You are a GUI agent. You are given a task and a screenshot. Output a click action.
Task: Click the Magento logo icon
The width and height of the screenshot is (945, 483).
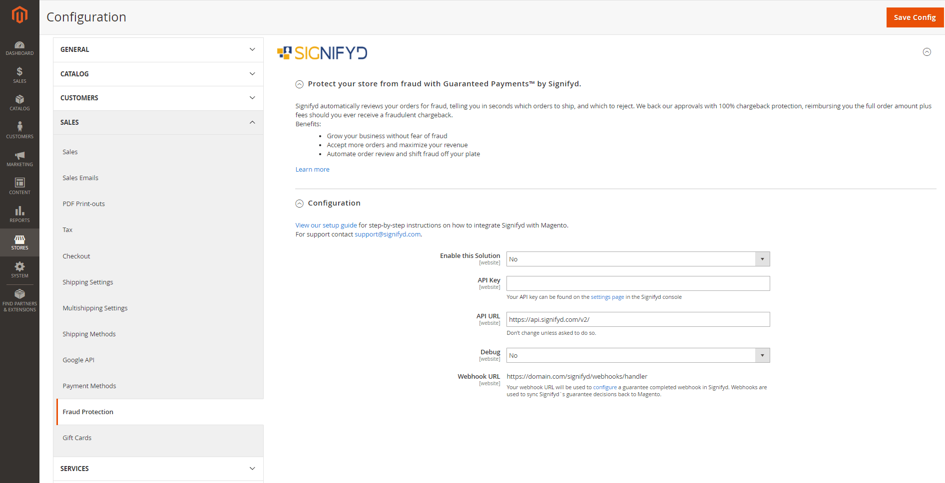click(19, 15)
